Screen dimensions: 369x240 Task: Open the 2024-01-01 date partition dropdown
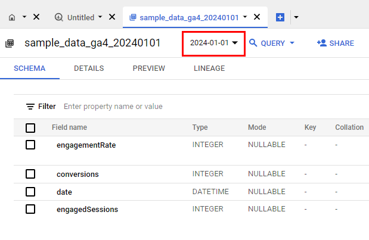click(214, 43)
